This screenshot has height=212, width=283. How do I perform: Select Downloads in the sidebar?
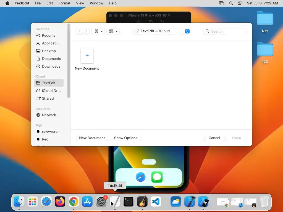49,67
